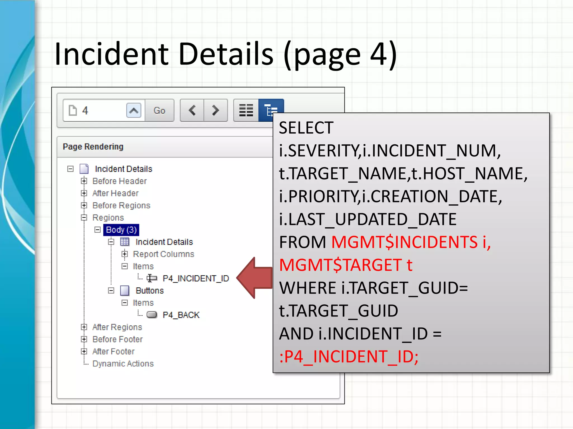
Task: Collapse the Regions node
Action: [84, 217]
